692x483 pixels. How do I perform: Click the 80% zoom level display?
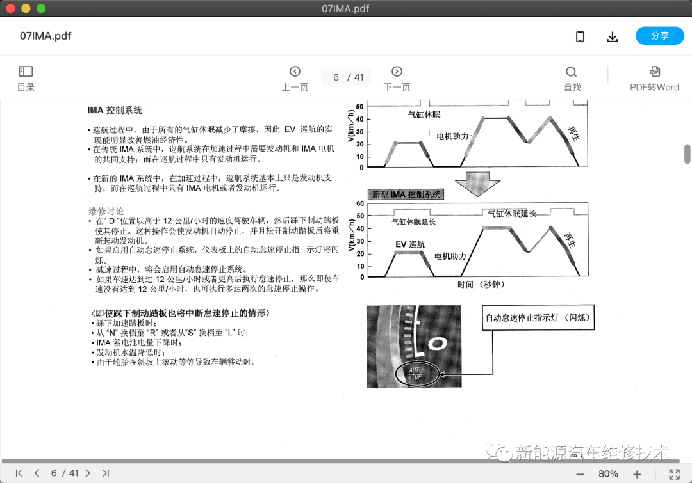[608, 474]
